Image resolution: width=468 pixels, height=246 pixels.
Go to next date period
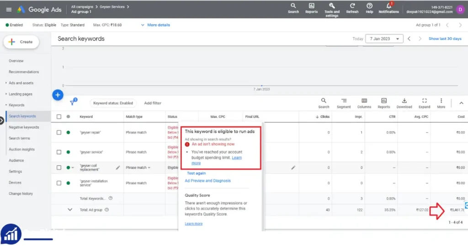pyautogui.click(x=420, y=39)
